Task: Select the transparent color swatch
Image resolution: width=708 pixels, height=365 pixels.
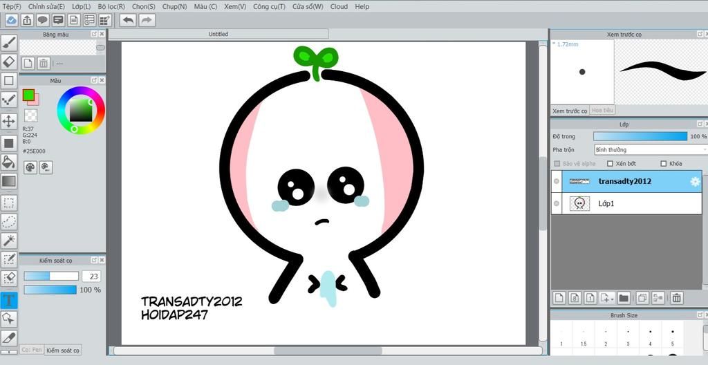Action: click(x=30, y=115)
